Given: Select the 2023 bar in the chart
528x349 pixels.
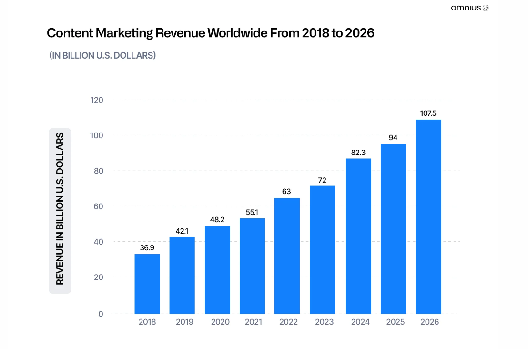Looking at the screenshot, I should [322, 250].
